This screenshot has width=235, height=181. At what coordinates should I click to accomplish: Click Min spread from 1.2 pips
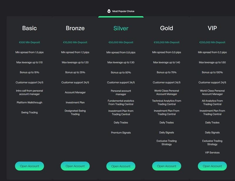point(75,52)
